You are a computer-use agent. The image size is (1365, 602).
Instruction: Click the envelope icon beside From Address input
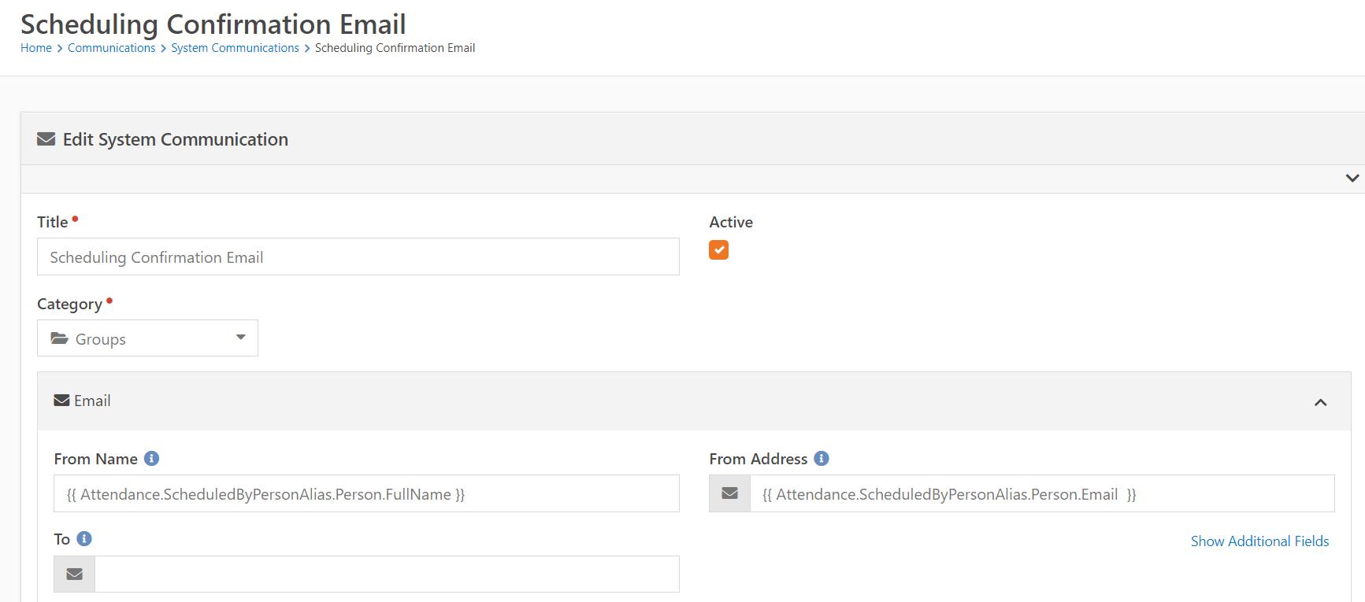click(729, 493)
